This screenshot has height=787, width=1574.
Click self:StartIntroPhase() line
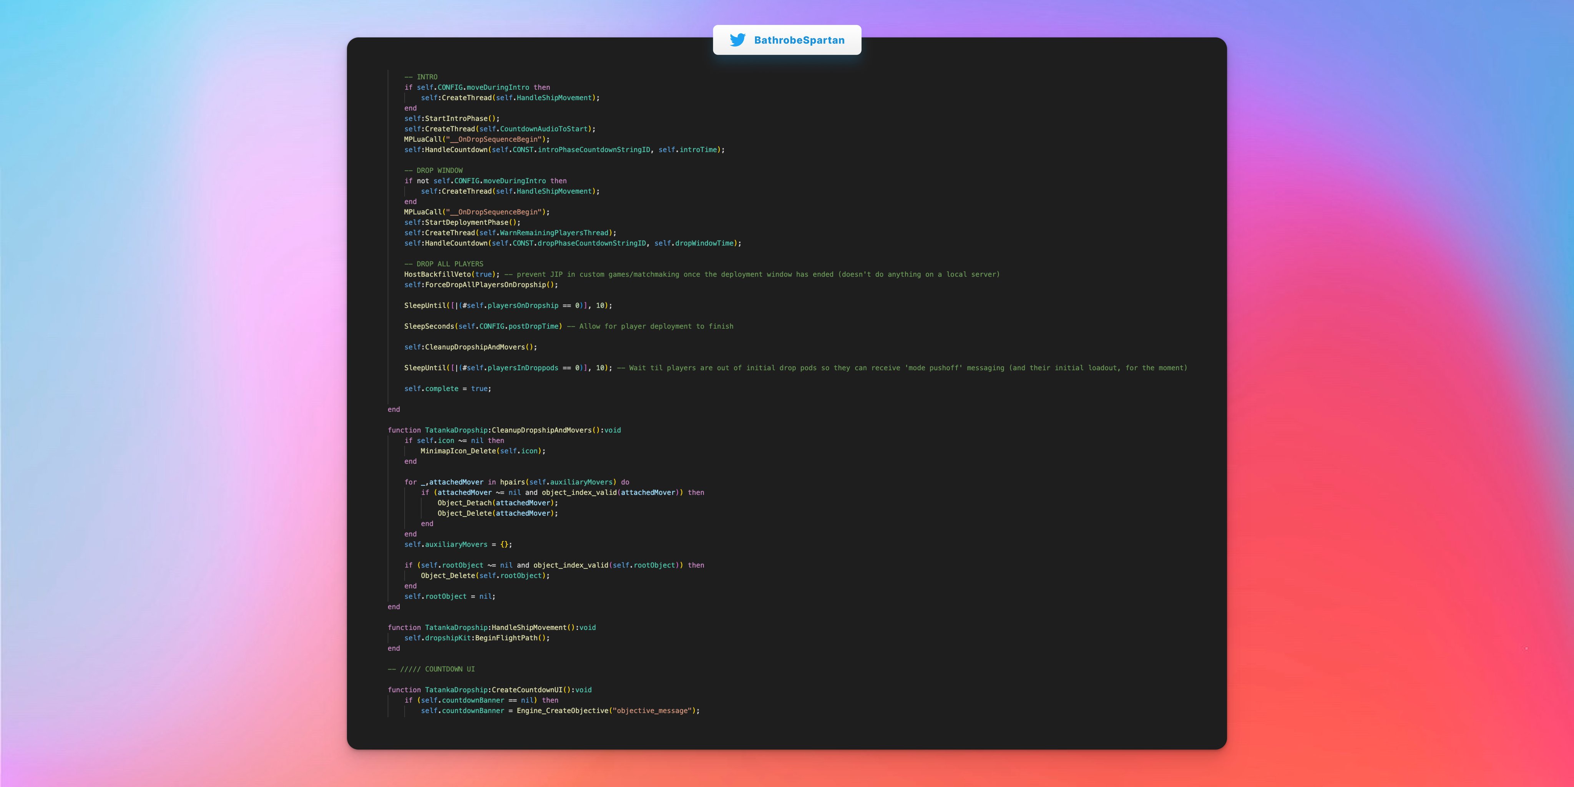[x=452, y=118]
